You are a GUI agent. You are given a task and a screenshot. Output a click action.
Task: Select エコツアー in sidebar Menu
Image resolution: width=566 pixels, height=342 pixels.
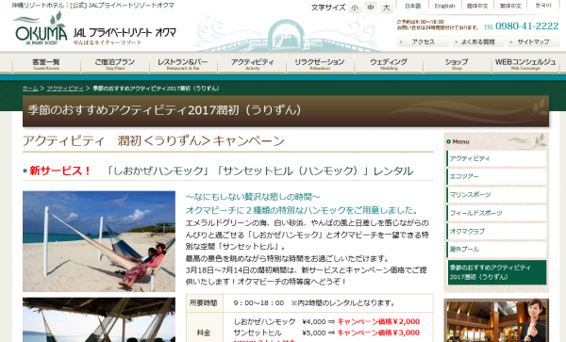[x=497, y=176]
